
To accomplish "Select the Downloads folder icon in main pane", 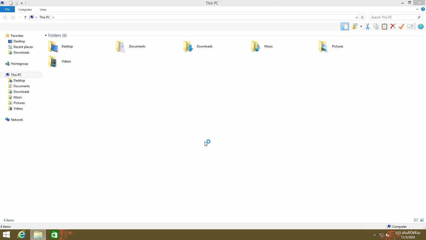I will pyautogui.click(x=188, y=46).
